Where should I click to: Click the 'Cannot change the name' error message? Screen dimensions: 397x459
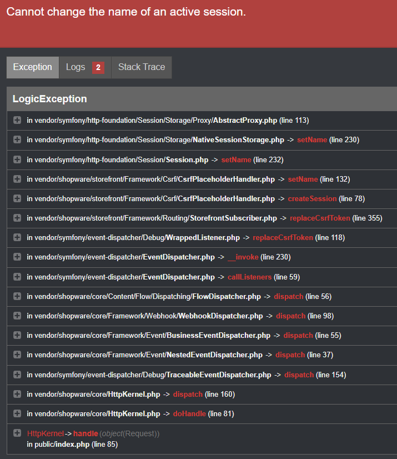coord(126,12)
